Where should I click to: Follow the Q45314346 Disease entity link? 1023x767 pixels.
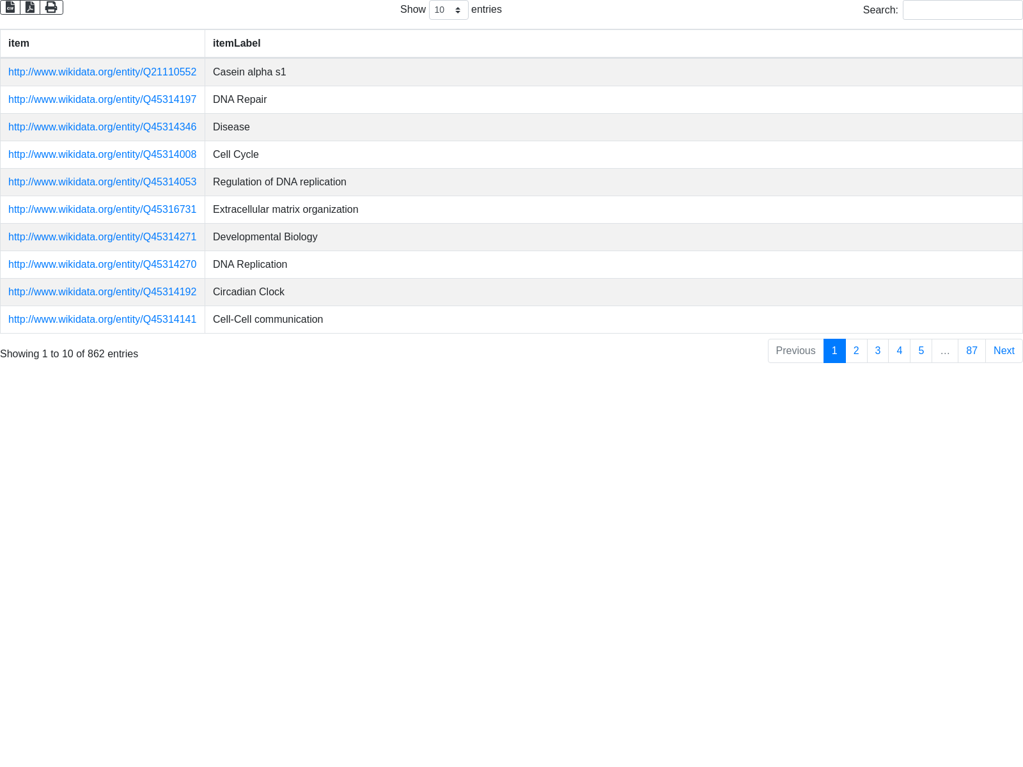[102, 127]
